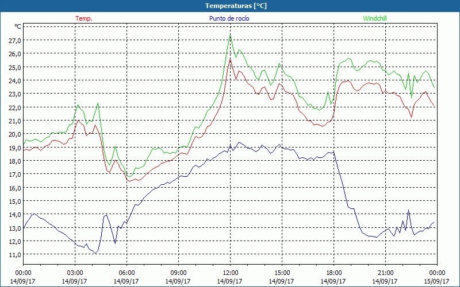This screenshot has height=287, width=460.
Task: Click the 17,0 value on the temperature axis
Action: point(15,174)
